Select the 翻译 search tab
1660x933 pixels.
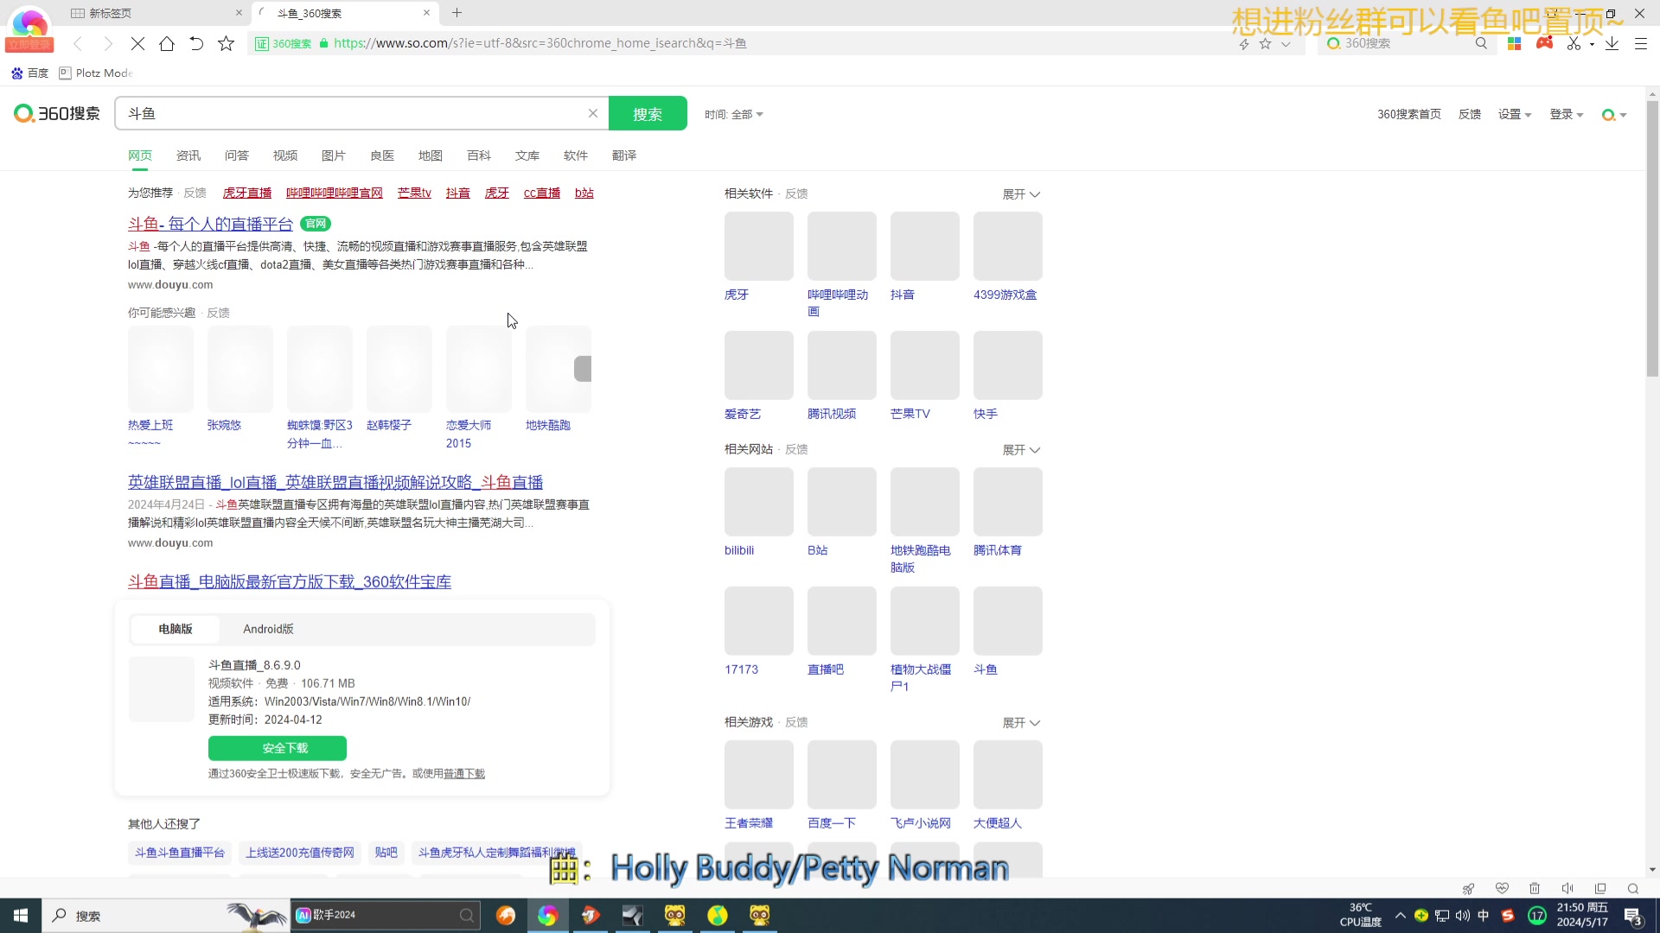click(624, 155)
